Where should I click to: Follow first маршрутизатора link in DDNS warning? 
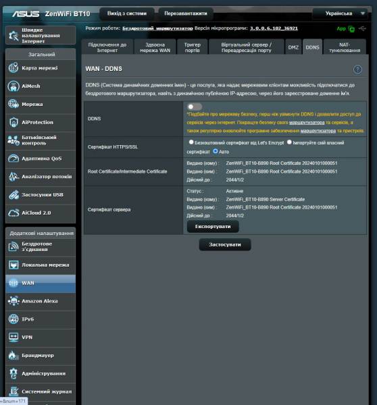coord(307,122)
